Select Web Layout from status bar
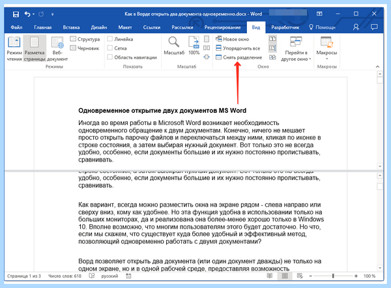 (x=300, y=276)
